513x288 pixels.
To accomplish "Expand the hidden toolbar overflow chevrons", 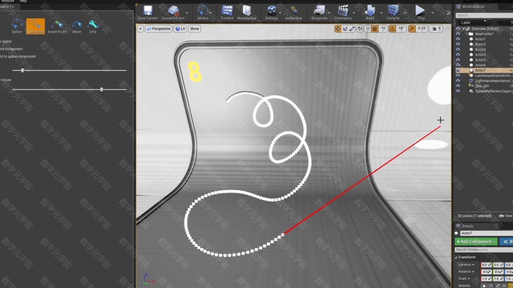I will tap(448, 13).
